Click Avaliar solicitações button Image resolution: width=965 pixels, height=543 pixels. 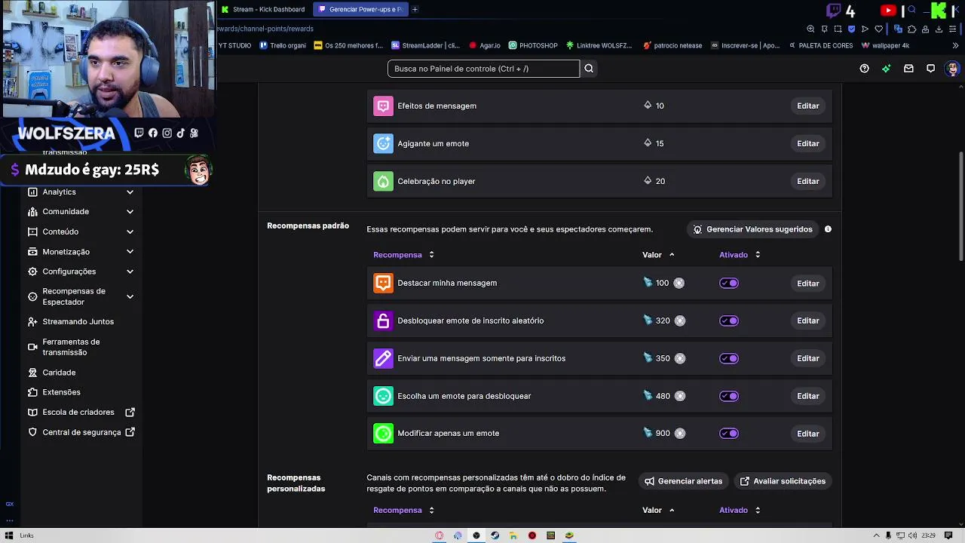point(783,481)
